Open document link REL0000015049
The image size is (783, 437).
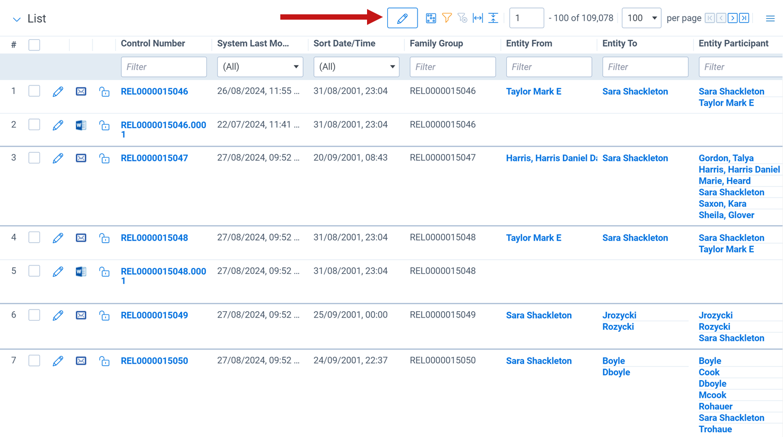[x=154, y=315]
